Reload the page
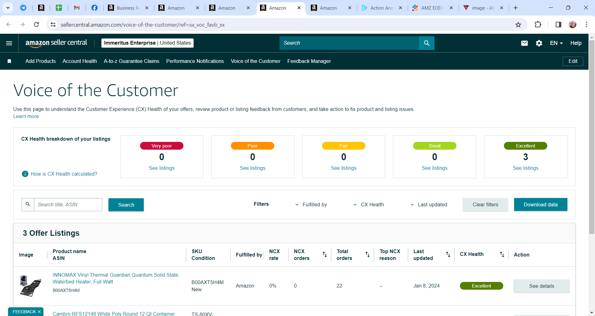The width and height of the screenshot is (595, 316). [x=36, y=24]
